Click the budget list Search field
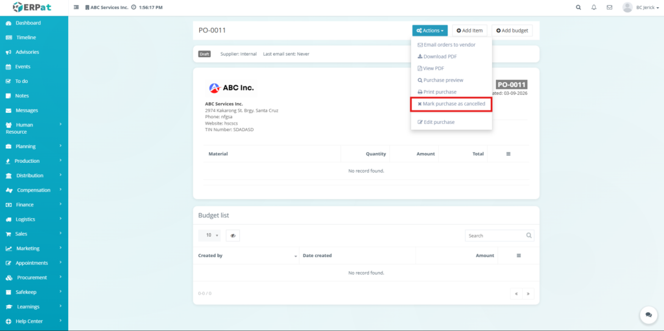The height and width of the screenshot is (331, 664). (x=495, y=236)
